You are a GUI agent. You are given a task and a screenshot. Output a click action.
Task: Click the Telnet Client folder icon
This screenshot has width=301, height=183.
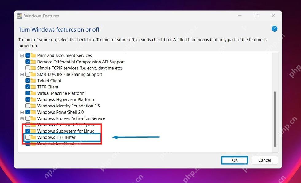coord(33,81)
